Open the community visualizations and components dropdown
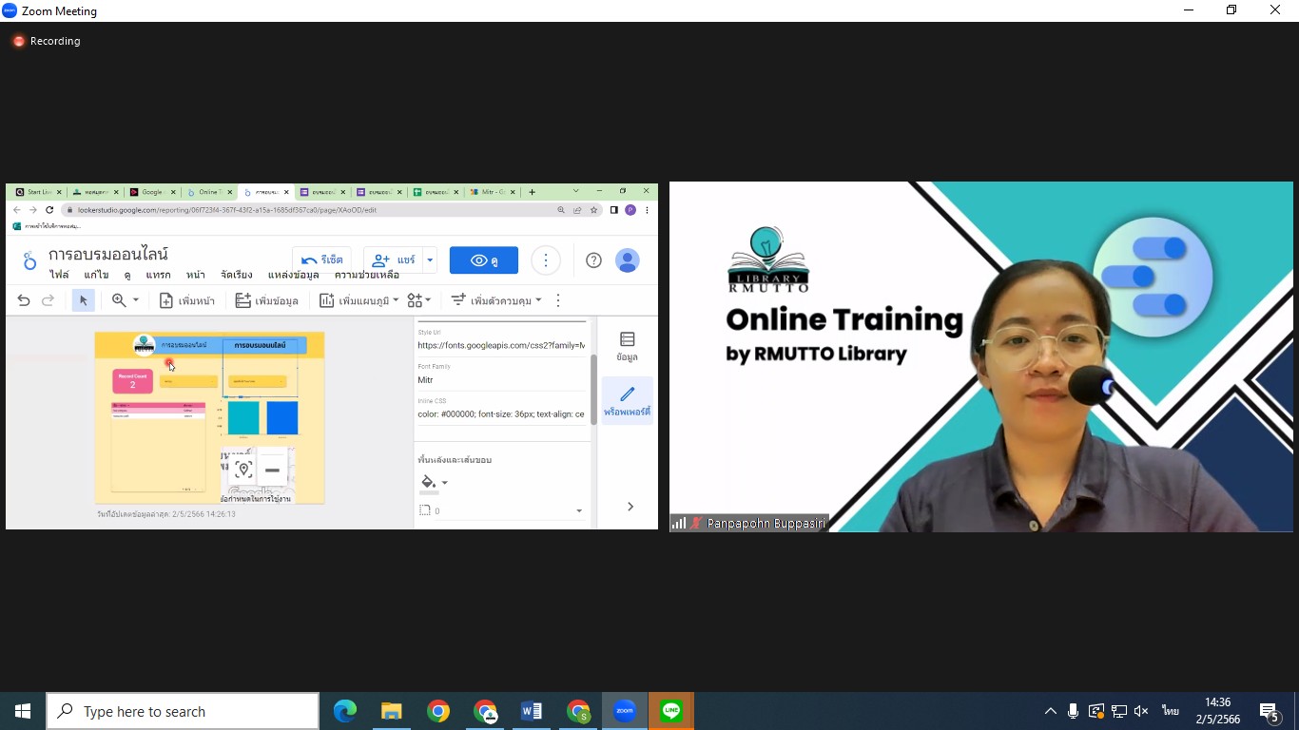1299x730 pixels. click(x=418, y=300)
